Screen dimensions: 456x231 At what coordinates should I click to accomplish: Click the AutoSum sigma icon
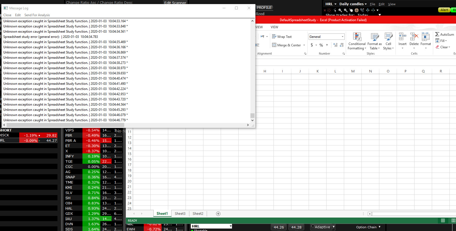tap(437, 34)
